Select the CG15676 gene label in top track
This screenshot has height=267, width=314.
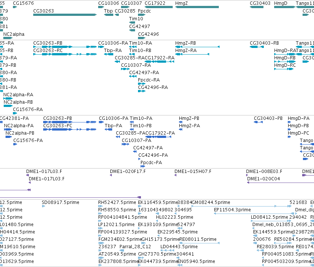pyautogui.click(x=23, y=3)
